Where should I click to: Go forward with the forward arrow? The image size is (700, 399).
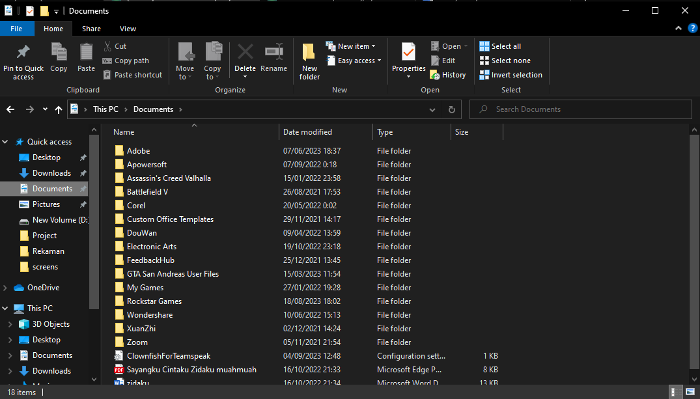pyautogui.click(x=29, y=109)
